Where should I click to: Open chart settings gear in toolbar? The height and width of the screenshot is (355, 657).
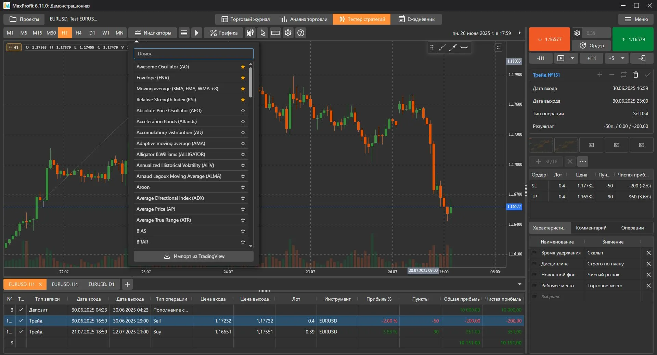point(288,33)
